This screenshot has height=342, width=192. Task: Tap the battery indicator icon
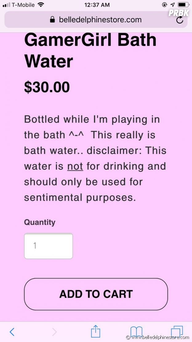[183, 5]
